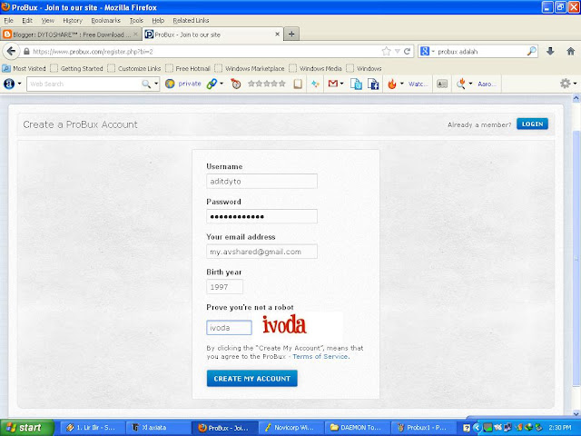Go back using the browser back arrow
This screenshot has height=436, width=581.
[11, 51]
